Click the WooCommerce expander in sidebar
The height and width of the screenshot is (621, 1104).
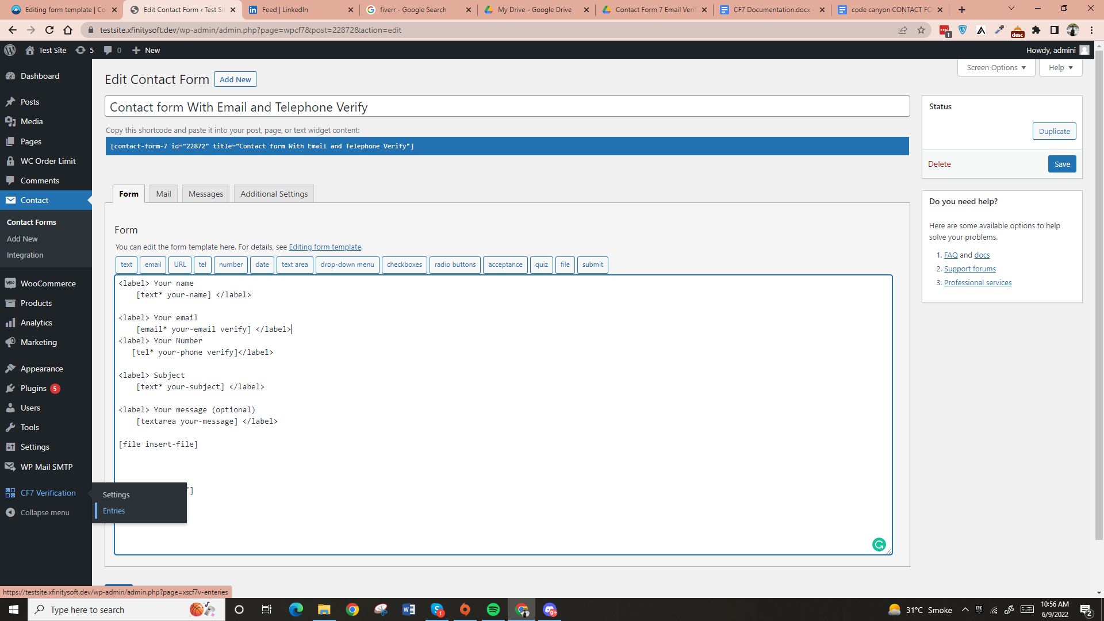tap(48, 283)
